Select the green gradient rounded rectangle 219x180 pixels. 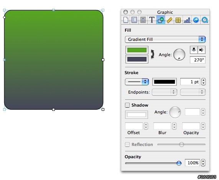54,60
